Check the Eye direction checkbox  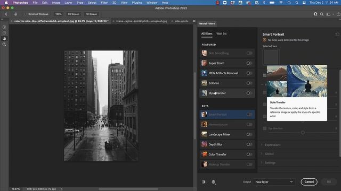click(x=265, y=128)
